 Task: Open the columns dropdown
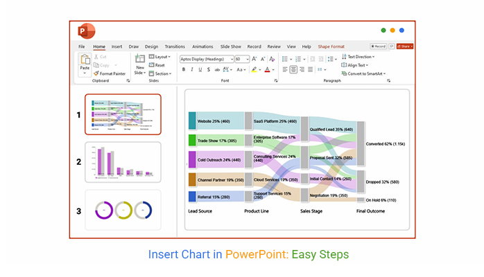point(322,70)
